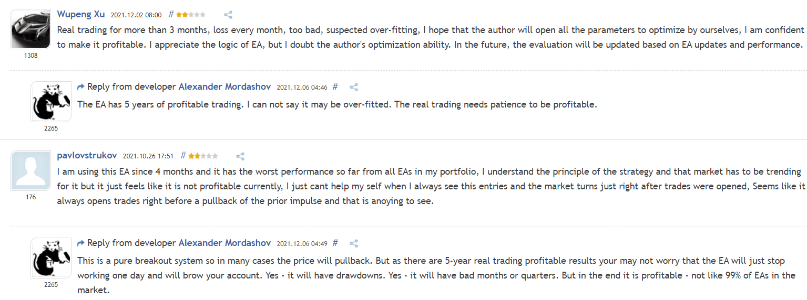This screenshot has width=807, height=300.
Task: Open the Wupeng Xu profile link
Action: pos(81,14)
